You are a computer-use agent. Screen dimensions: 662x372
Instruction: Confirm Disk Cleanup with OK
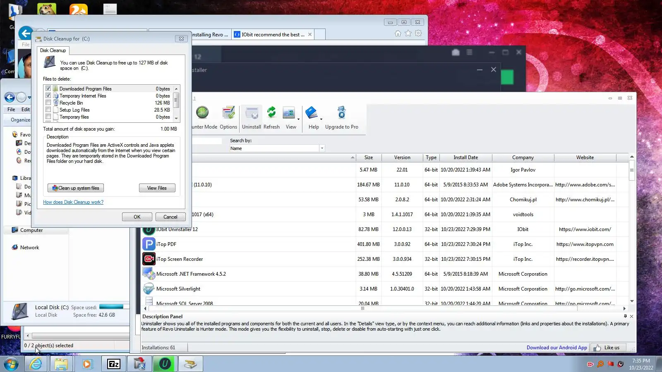pos(137,217)
